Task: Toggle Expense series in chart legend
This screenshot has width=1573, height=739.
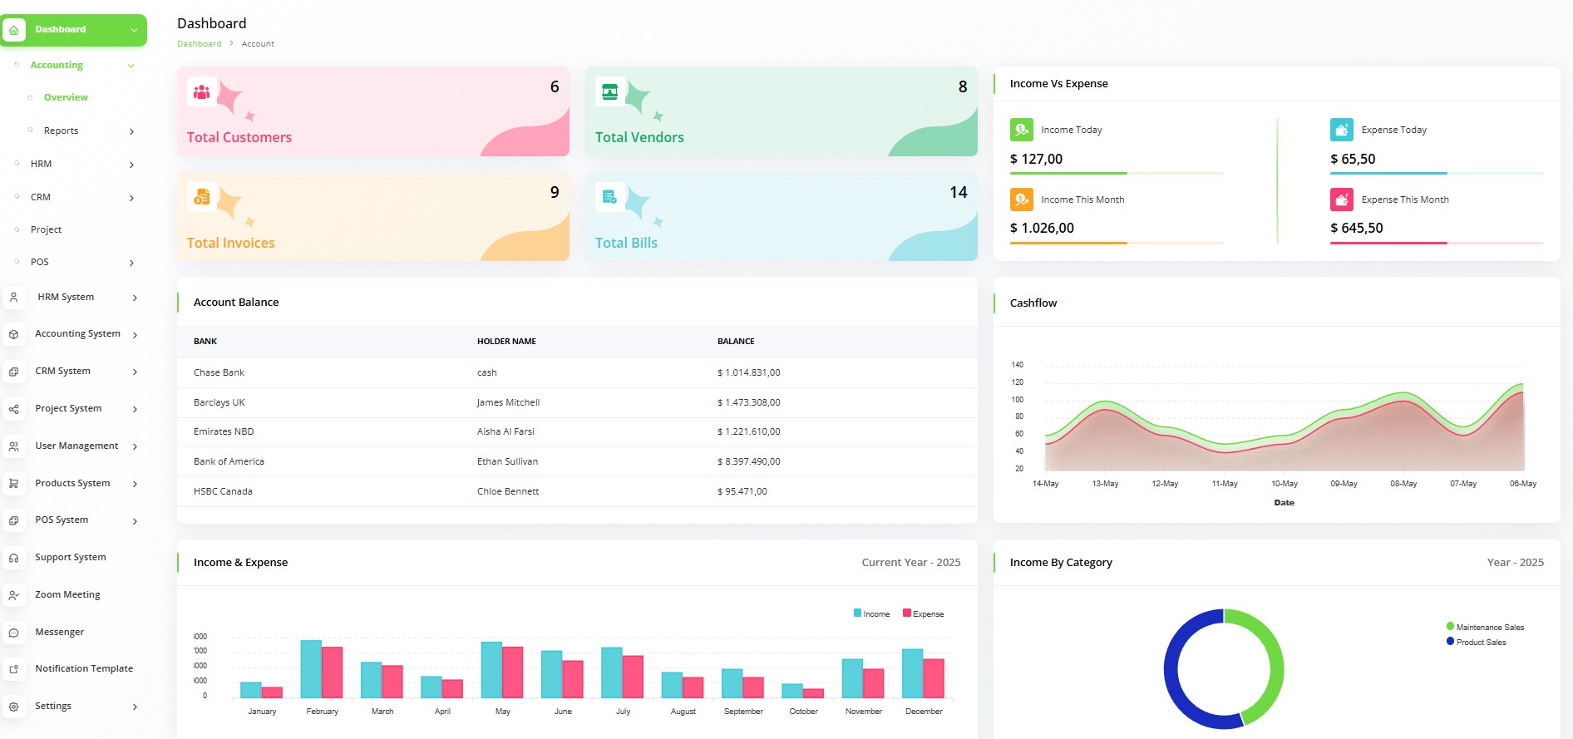Action: (x=923, y=613)
